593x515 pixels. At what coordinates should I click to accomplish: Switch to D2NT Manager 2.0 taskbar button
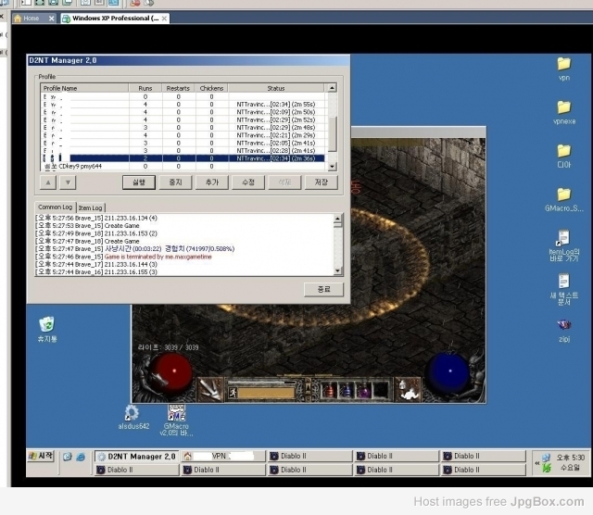pyautogui.click(x=137, y=457)
